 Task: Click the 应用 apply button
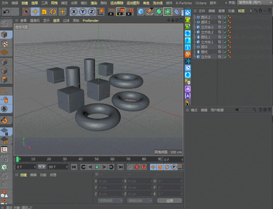[x=170, y=201]
